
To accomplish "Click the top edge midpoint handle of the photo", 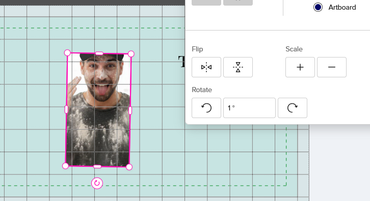I will pyautogui.click(x=99, y=53).
